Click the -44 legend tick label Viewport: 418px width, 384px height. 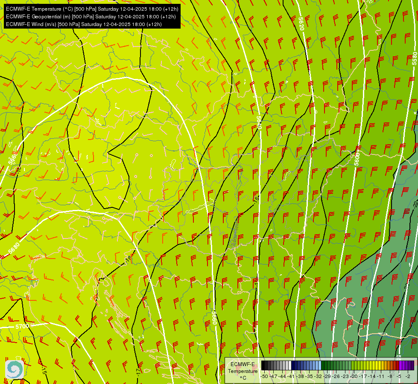pos(282,377)
